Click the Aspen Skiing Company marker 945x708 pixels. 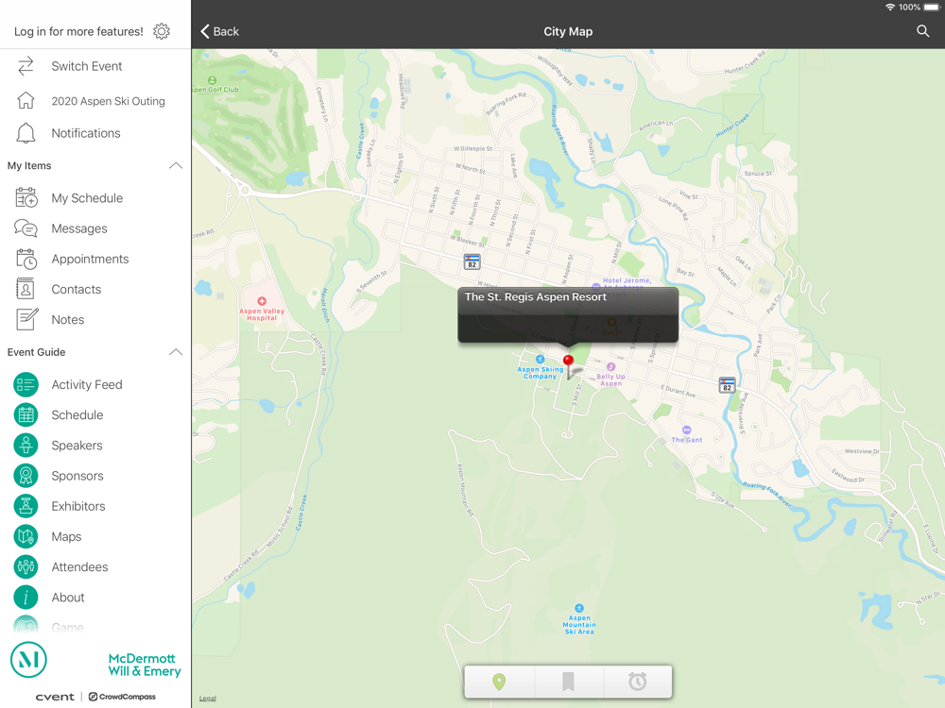[540, 360]
